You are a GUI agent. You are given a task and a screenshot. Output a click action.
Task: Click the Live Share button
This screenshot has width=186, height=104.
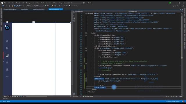[x=176, y=6]
